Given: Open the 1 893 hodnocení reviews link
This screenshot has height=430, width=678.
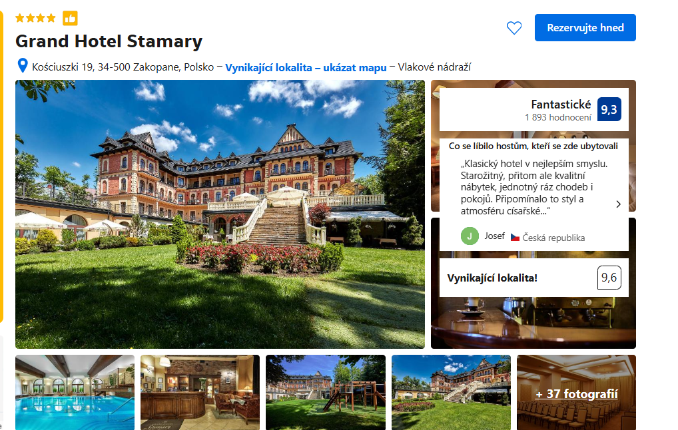Looking at the screenshot, I should (x=558, y=118).
